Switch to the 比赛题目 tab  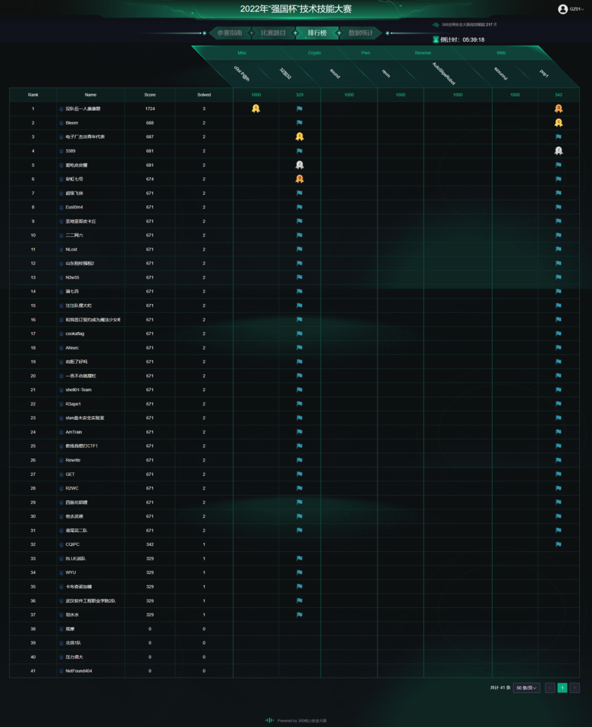click(273, 33)
